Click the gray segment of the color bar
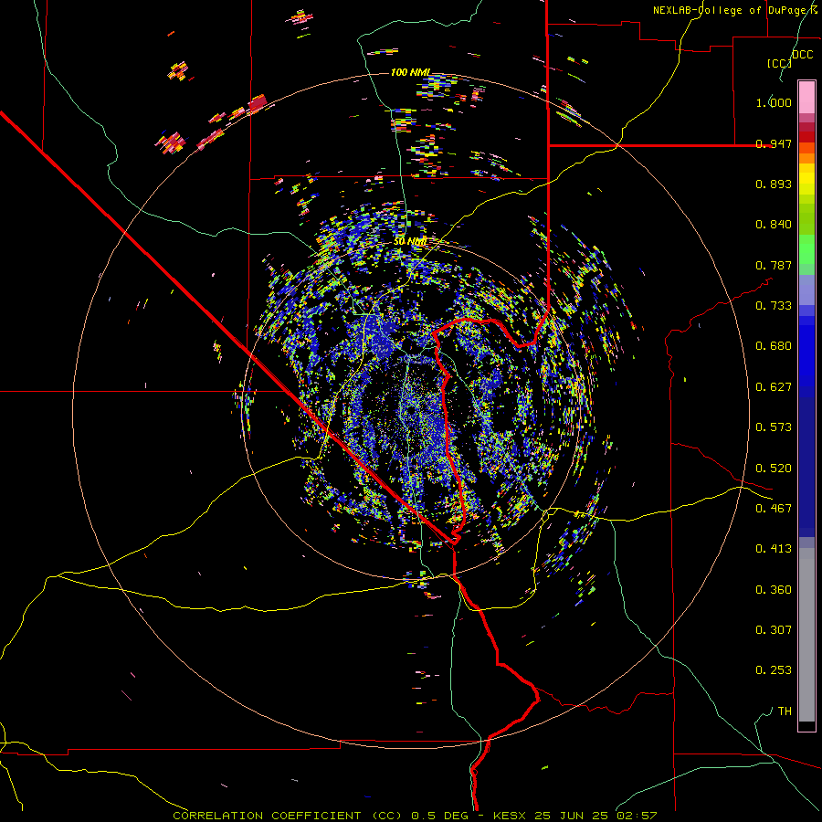Screen dimensions: 822x822 806,635
